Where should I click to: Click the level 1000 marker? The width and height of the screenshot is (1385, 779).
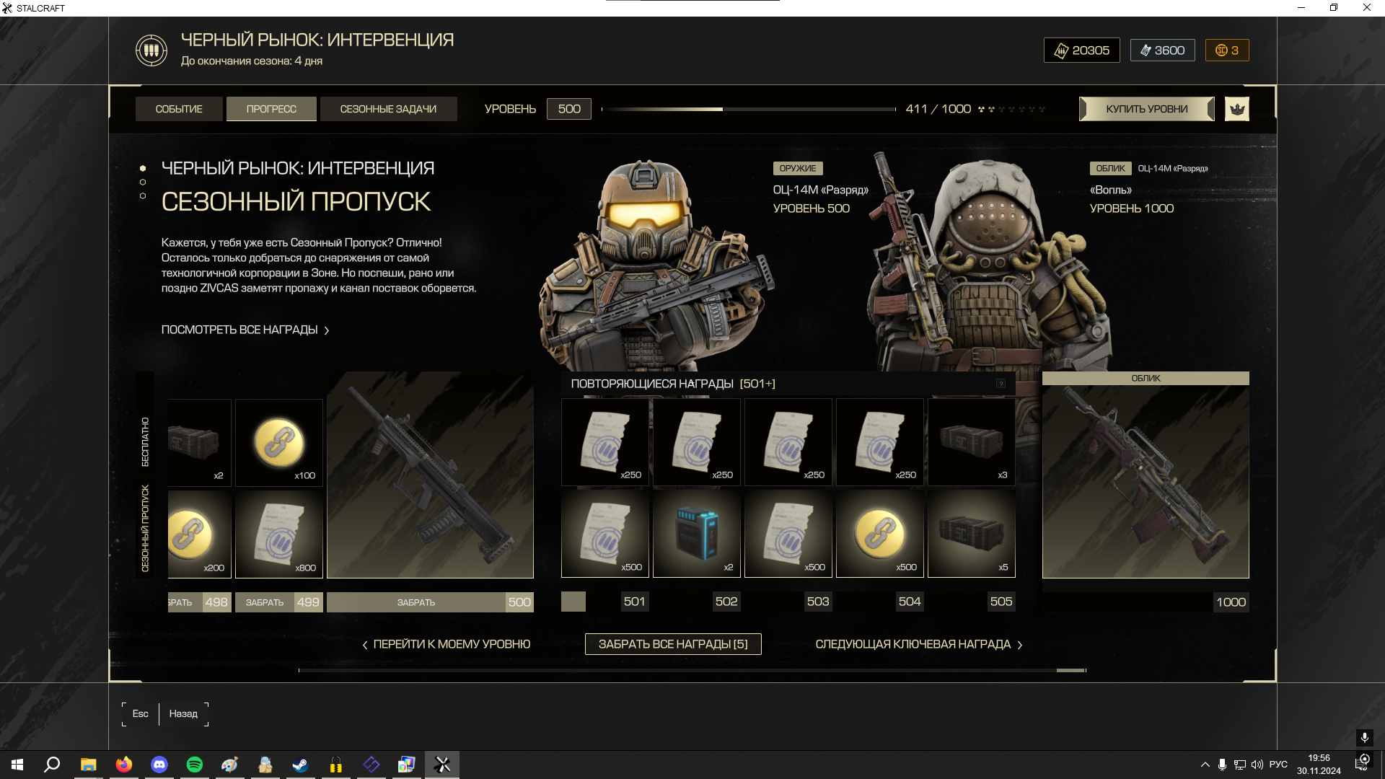pyautogui.click(x=1231, y=602)
